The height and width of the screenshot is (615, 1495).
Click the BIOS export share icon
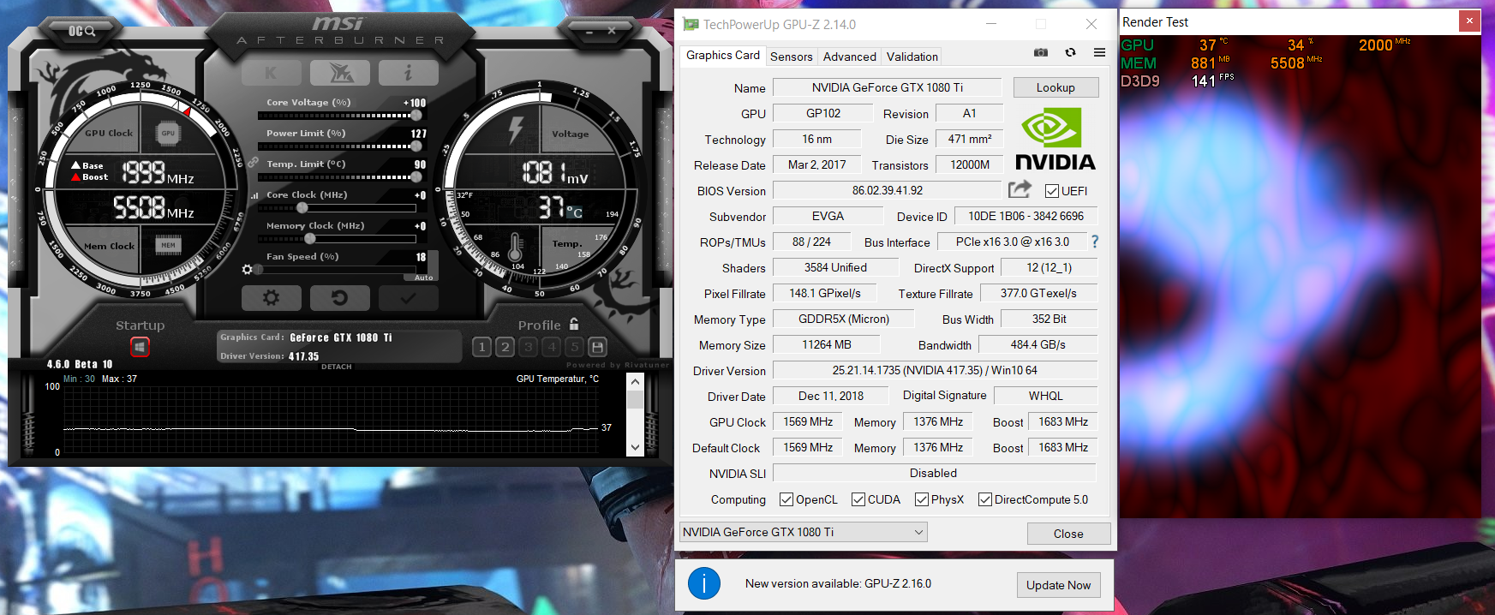click(x=1020, y=189)
